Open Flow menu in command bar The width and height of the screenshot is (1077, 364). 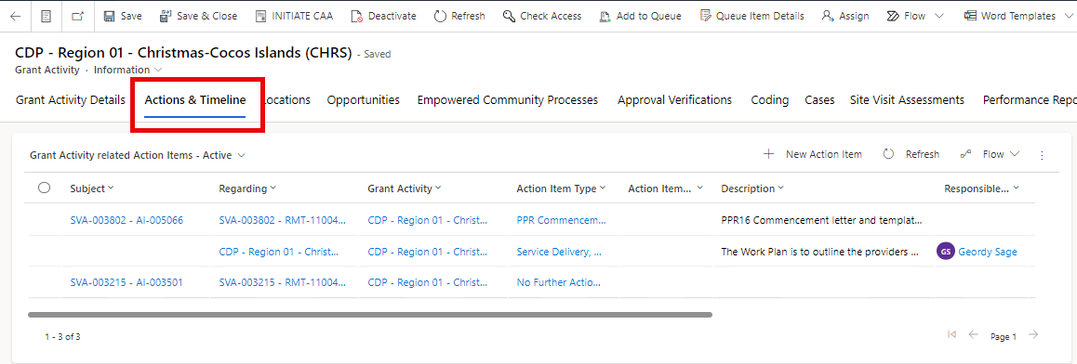(915, 16)
